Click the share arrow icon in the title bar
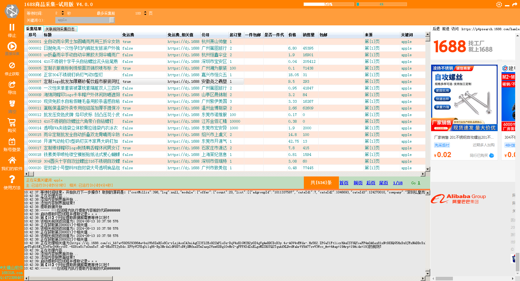The height and width of the screenshot is (281, 520). tap(515, 5)
